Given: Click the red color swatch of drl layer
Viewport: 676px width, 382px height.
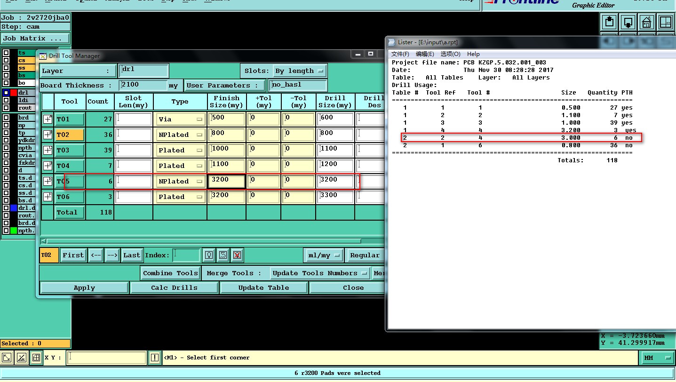Looking at the screenshot, I should pyautogui.click(x=14, y=93).
